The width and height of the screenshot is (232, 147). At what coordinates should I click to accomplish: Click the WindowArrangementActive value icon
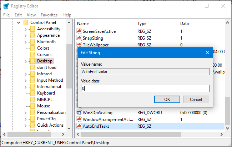(79, 120)
